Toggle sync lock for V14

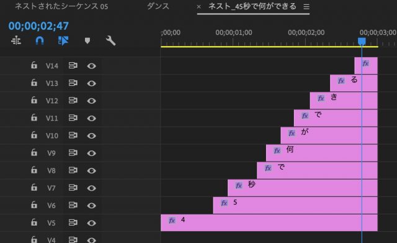(73, 66)
